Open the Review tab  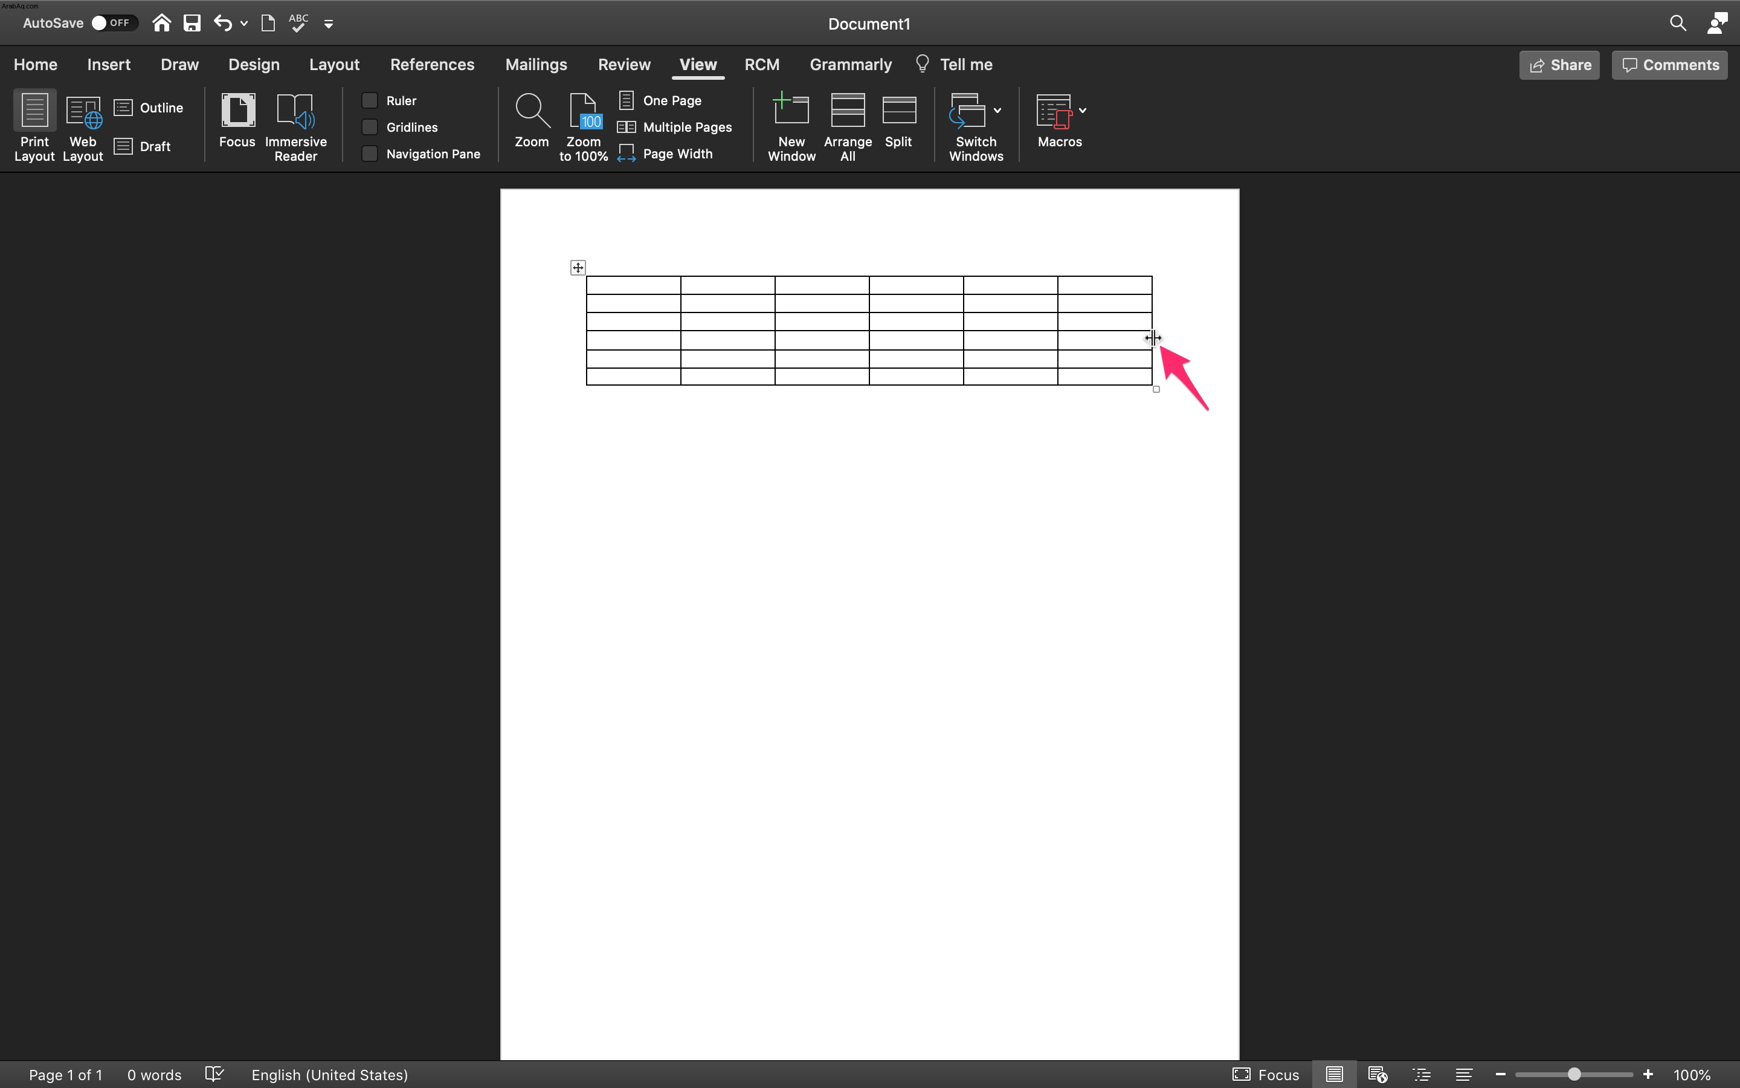point(624,65)
